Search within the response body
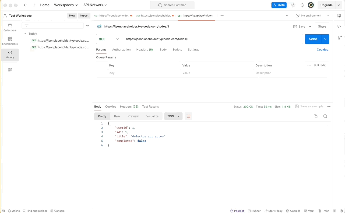 325,116
